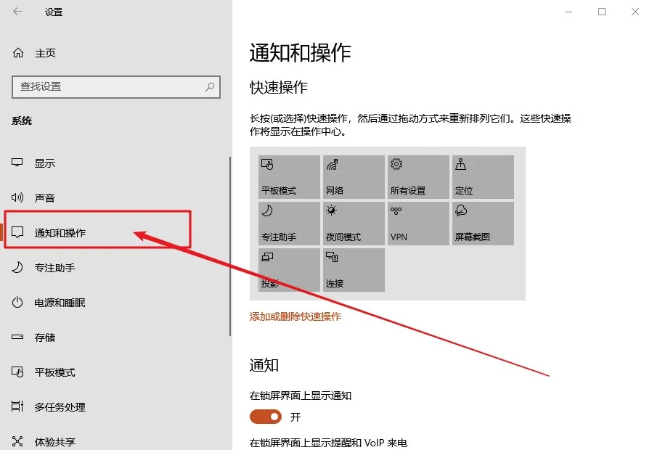Viewport: 652px width, 450px height.
Task: Select the Network (网络) quick action tile
Action: pos(354,177)
